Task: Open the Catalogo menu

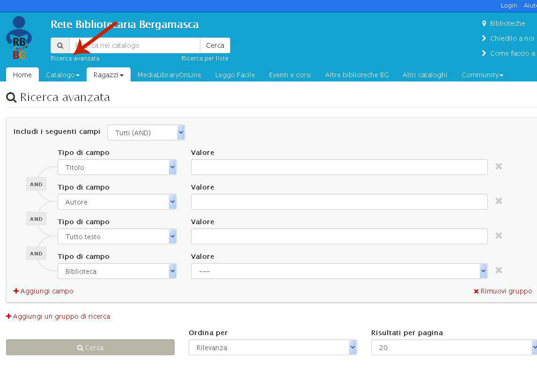Action: click(63, 75)
